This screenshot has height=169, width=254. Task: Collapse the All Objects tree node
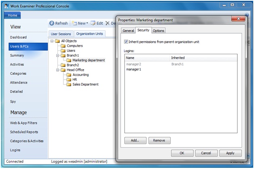point(52,41)
